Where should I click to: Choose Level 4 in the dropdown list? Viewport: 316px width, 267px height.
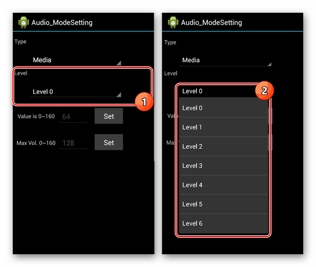pyautogui.click(x=223, y=185)
